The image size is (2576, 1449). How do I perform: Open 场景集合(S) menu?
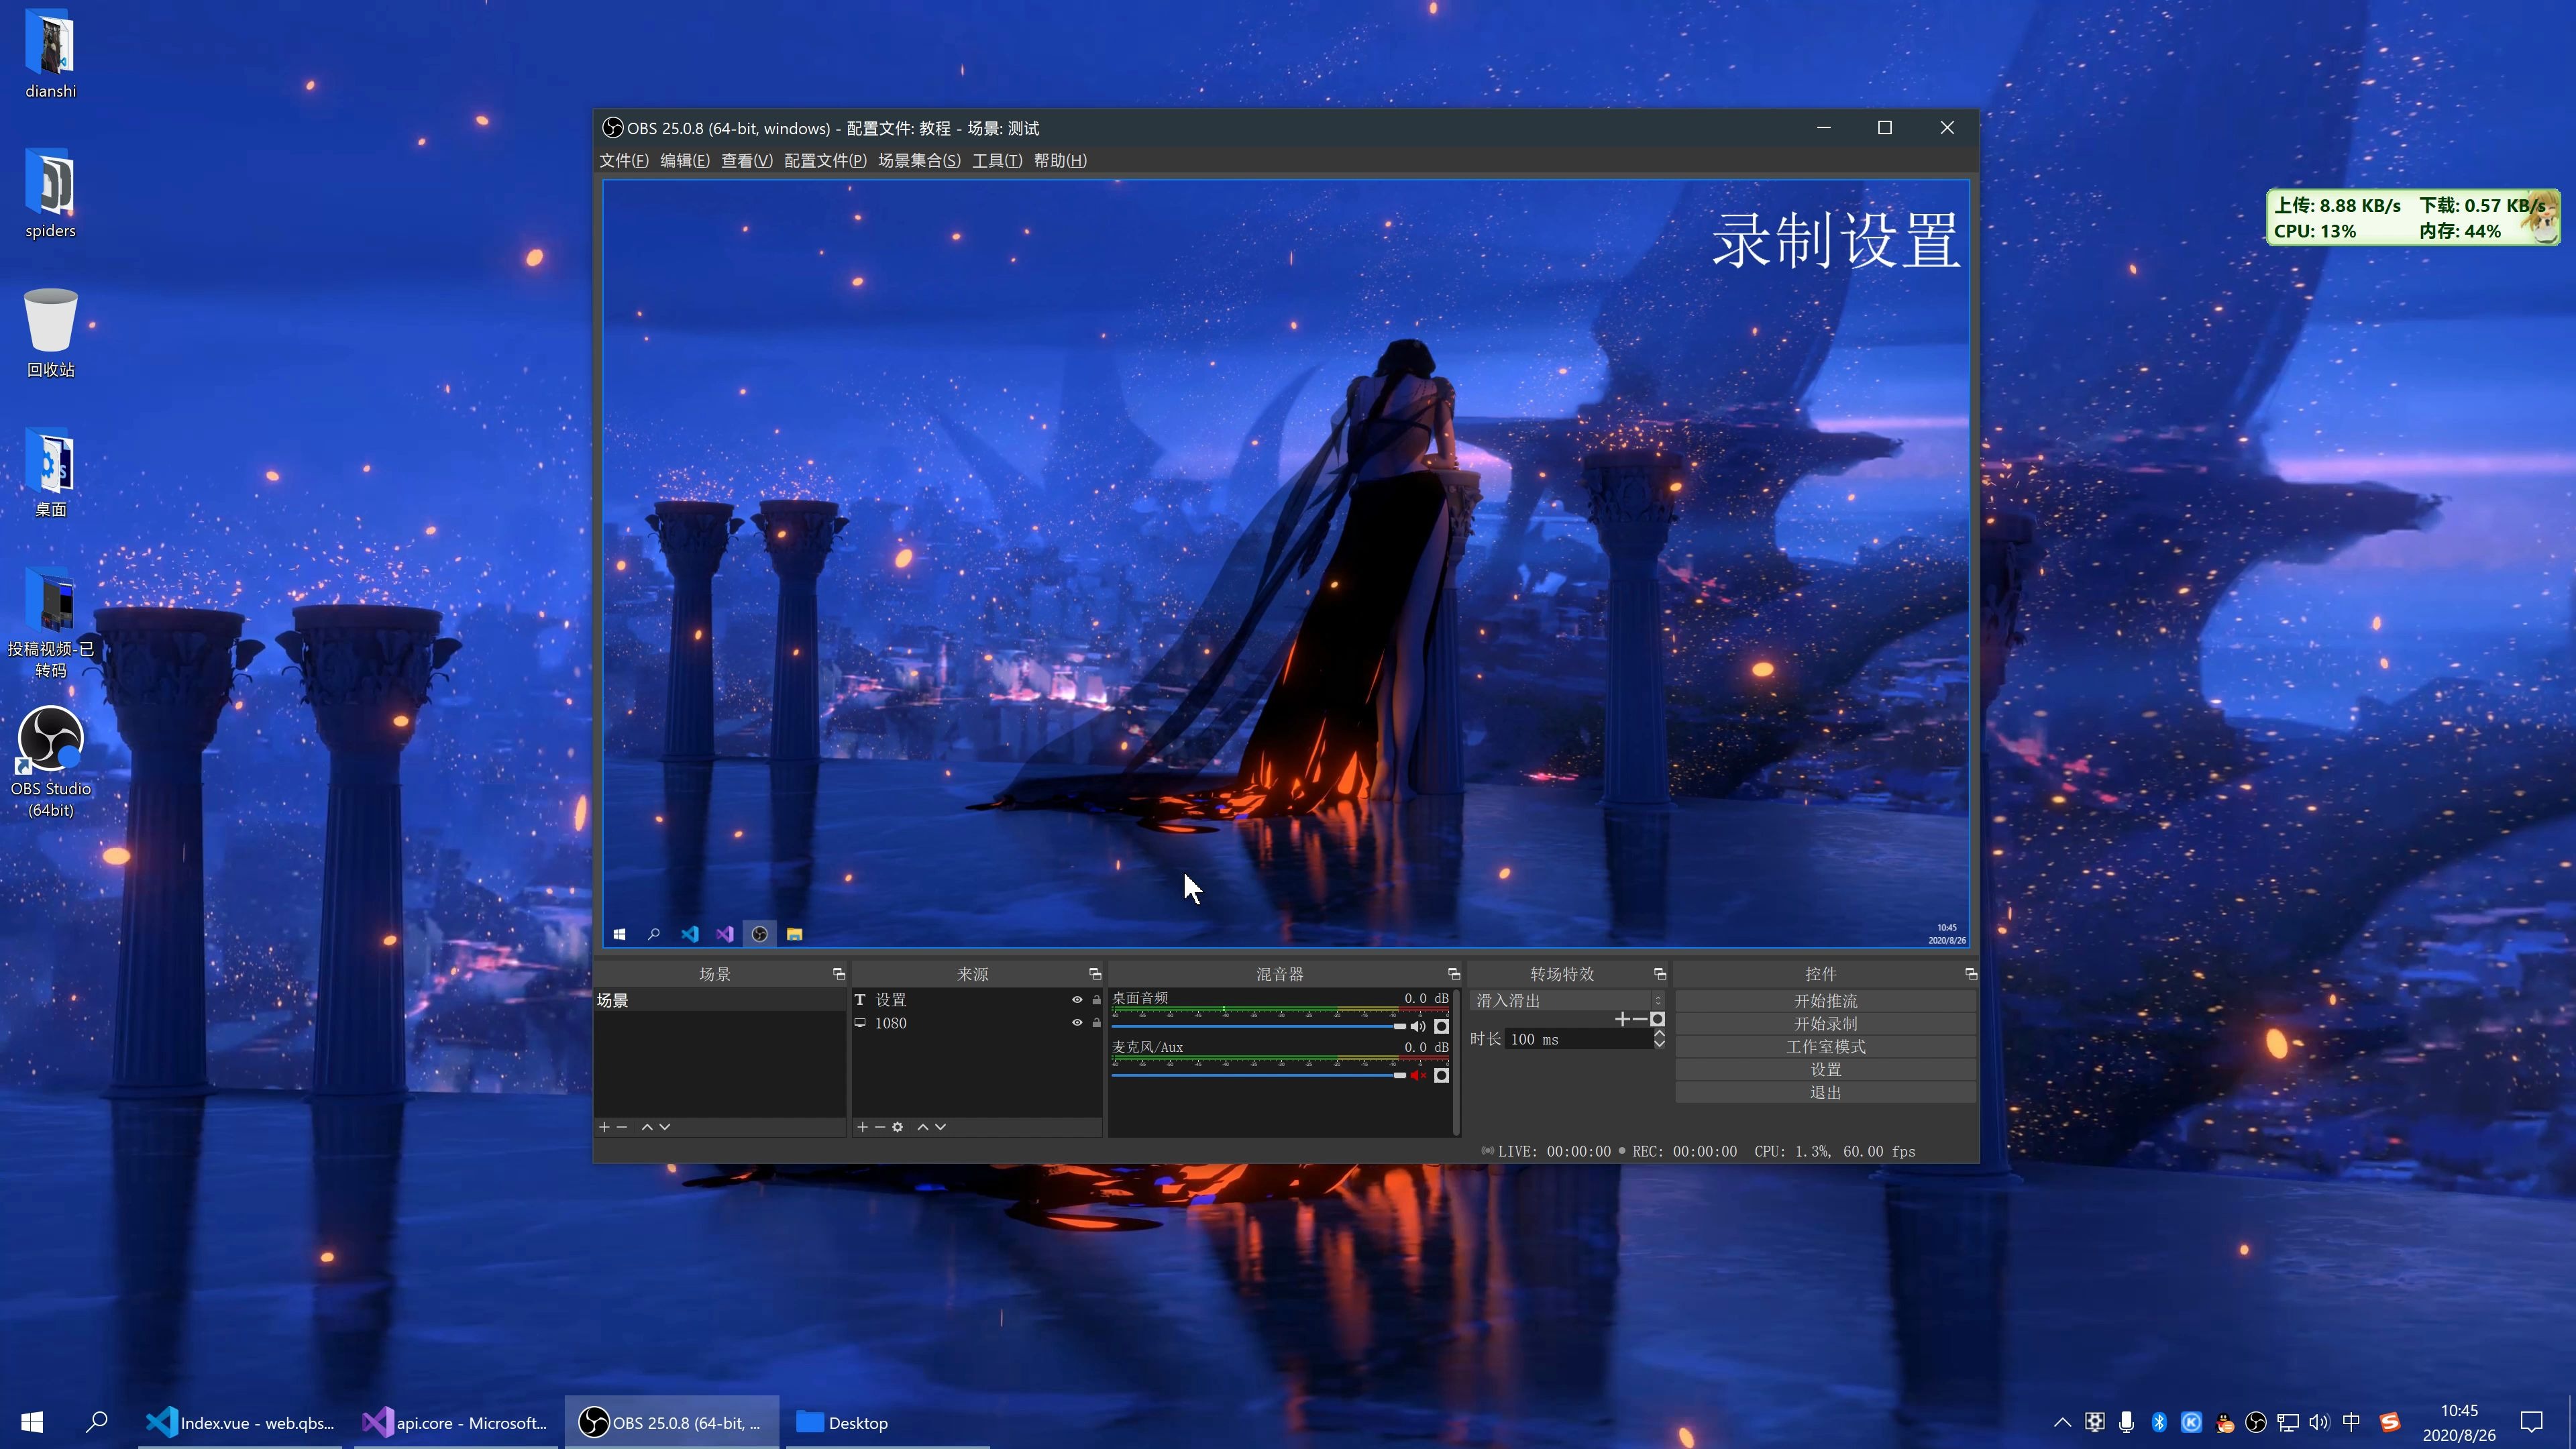click(919, 161)
